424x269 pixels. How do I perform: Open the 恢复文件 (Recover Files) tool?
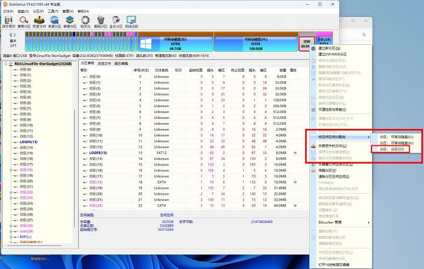tap(39, 22)
